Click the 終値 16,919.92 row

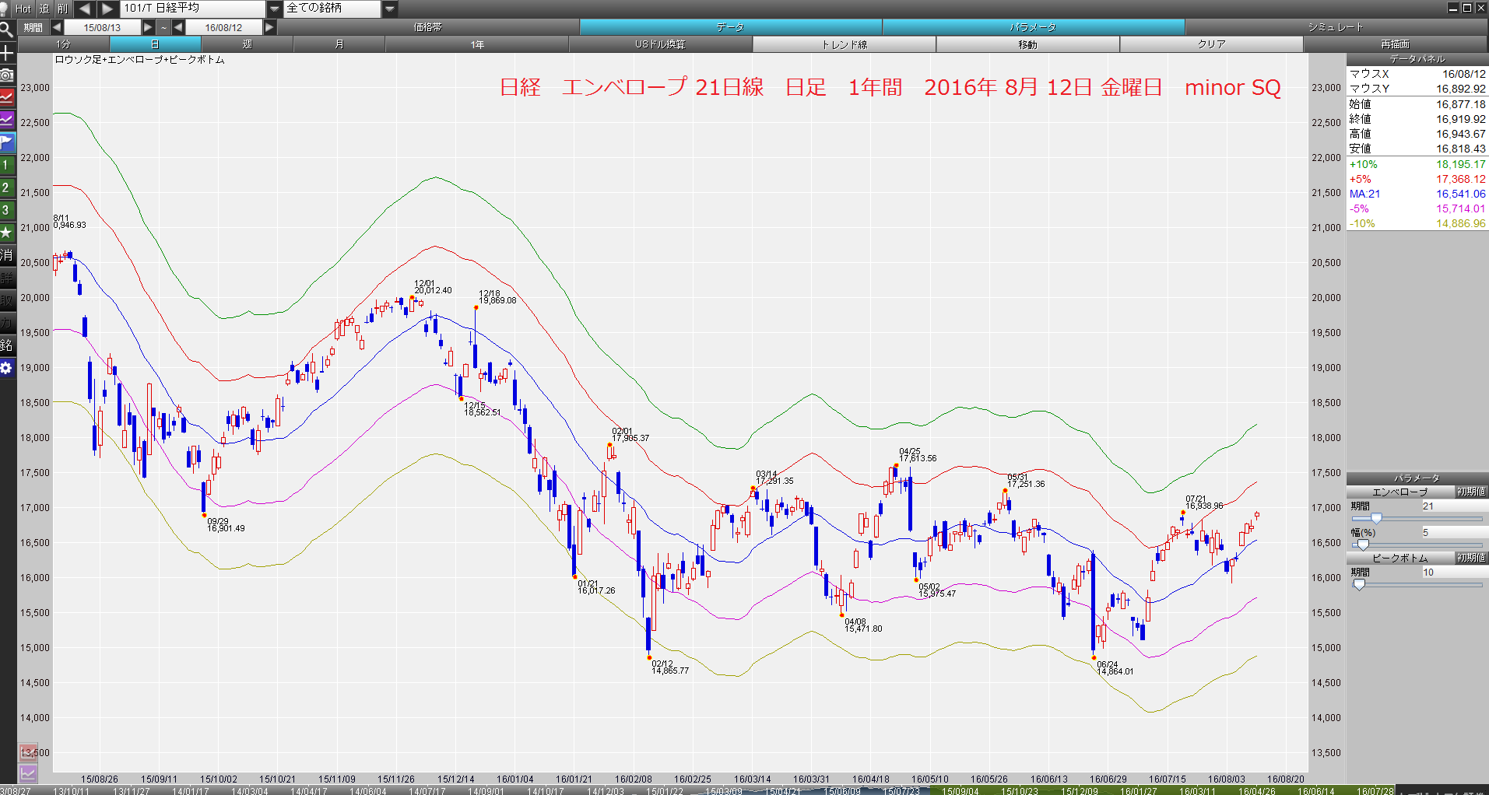pos(1417,119)
